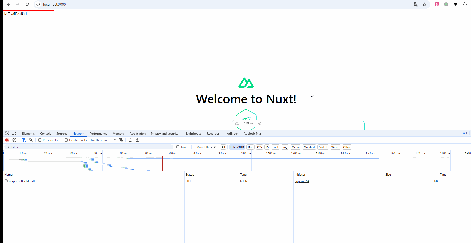471x243 pixels.
Task: Sort requests by Size column header
Action: (x=411, y=175)
